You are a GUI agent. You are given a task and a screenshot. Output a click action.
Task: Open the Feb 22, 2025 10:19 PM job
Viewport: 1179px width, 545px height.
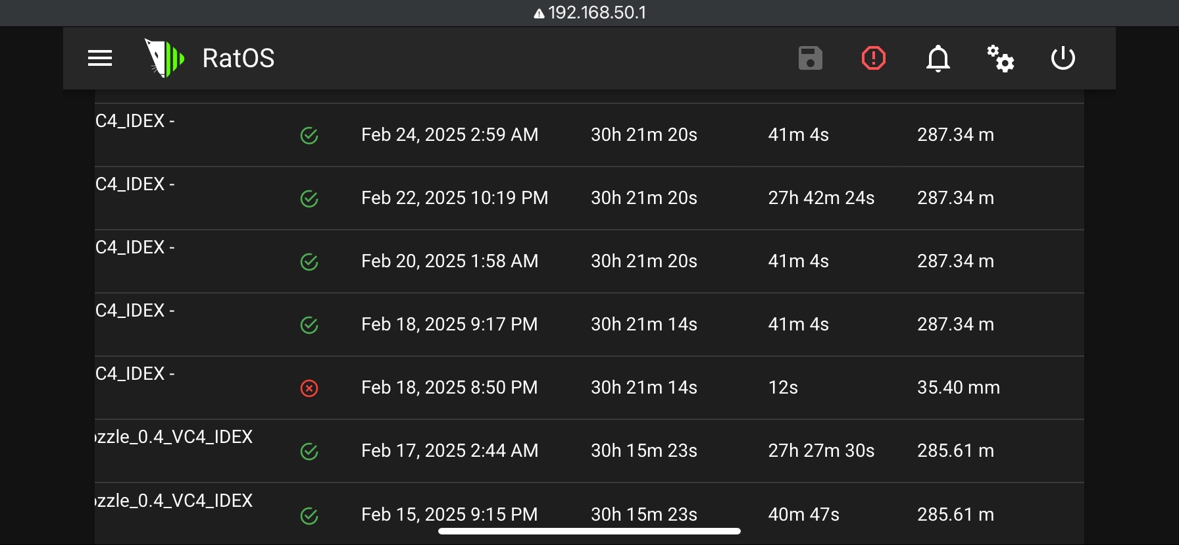(x=454, y=198)
